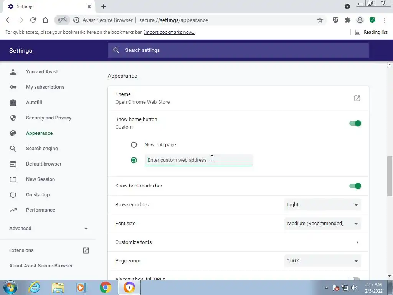Open the Avast AdBlock shield icon
The image size is (393, 295).
coord(335,20)
